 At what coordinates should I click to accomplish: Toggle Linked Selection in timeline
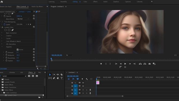pos(78,79)
